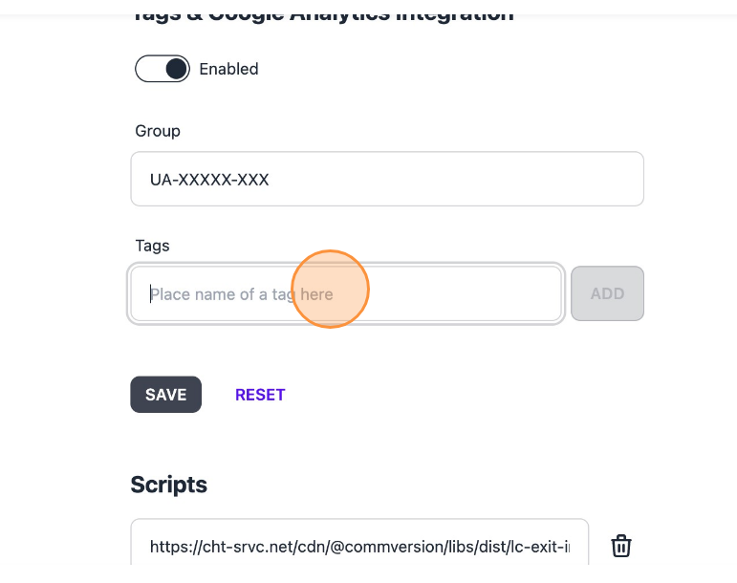Click the UA-XXXXX-XXX value text

pyautogui.click(x=209, y=179)
